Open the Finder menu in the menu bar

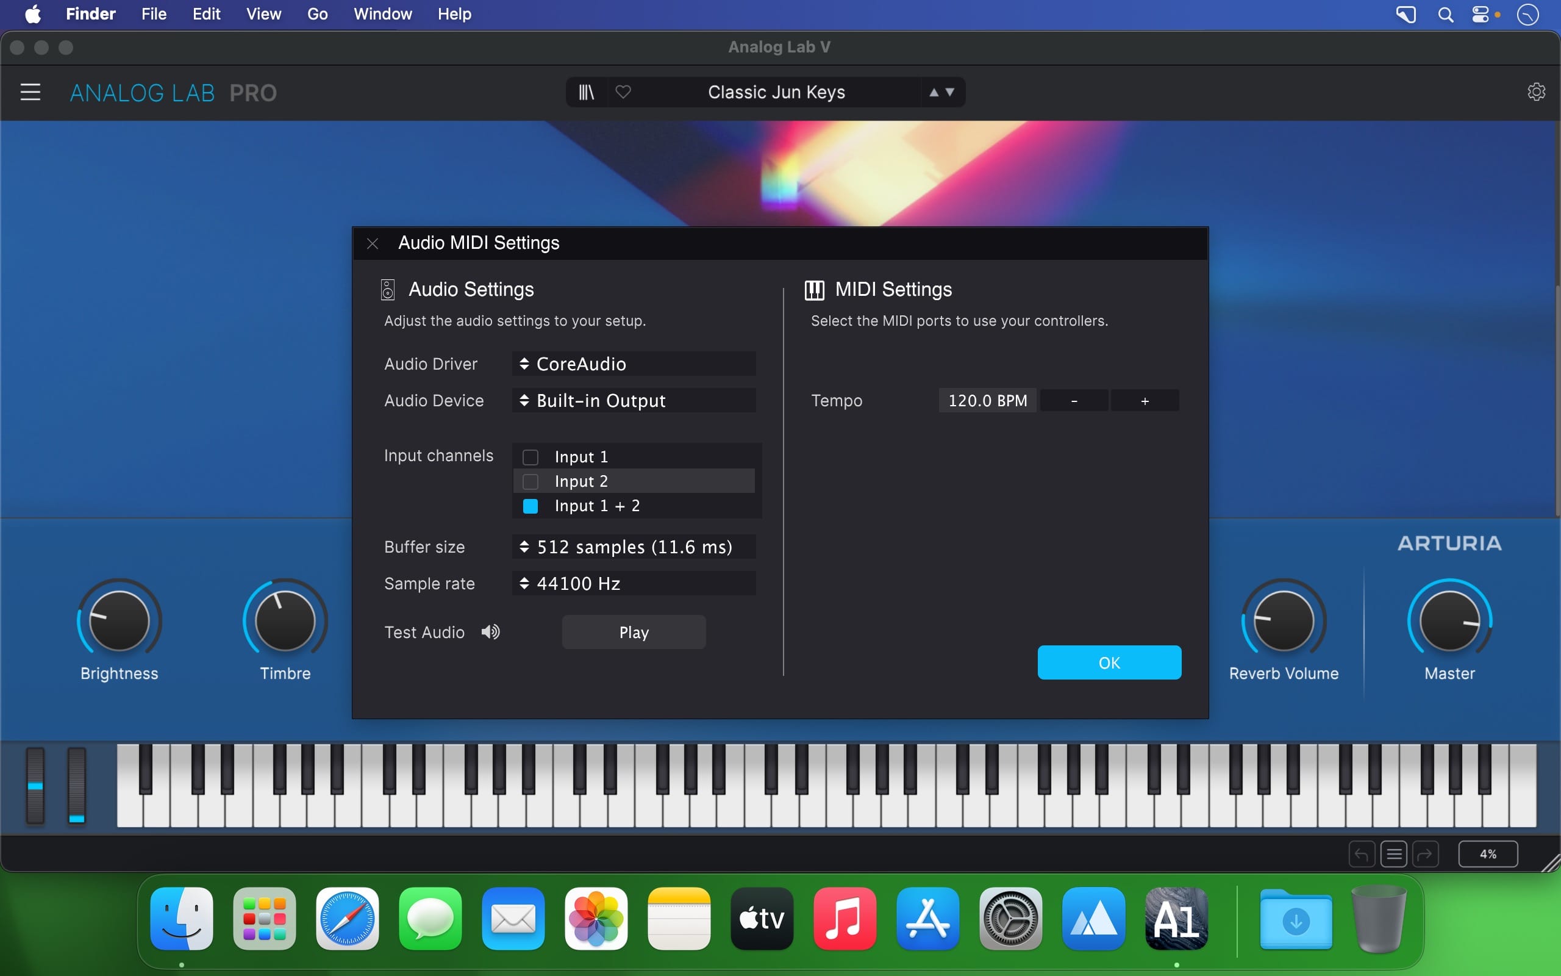point(90,14)
